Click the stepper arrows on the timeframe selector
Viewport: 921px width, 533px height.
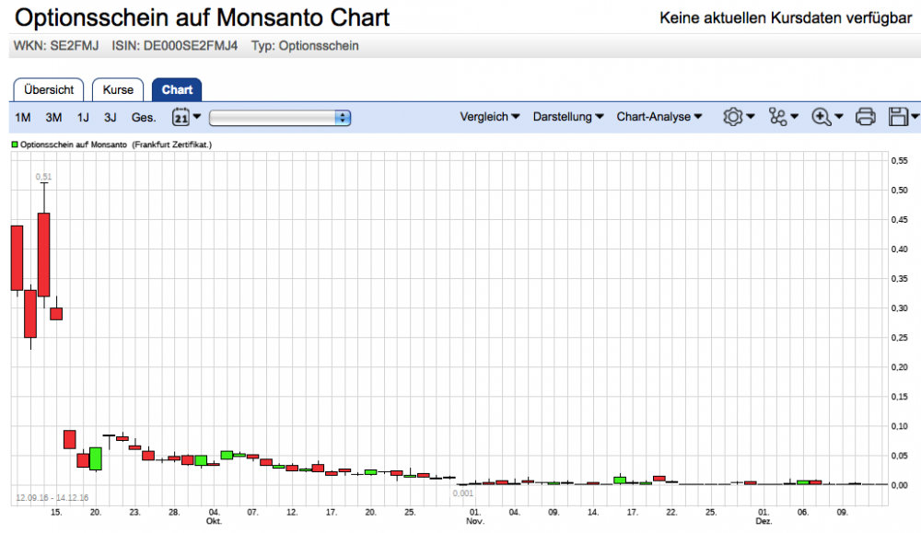[343, 117]
